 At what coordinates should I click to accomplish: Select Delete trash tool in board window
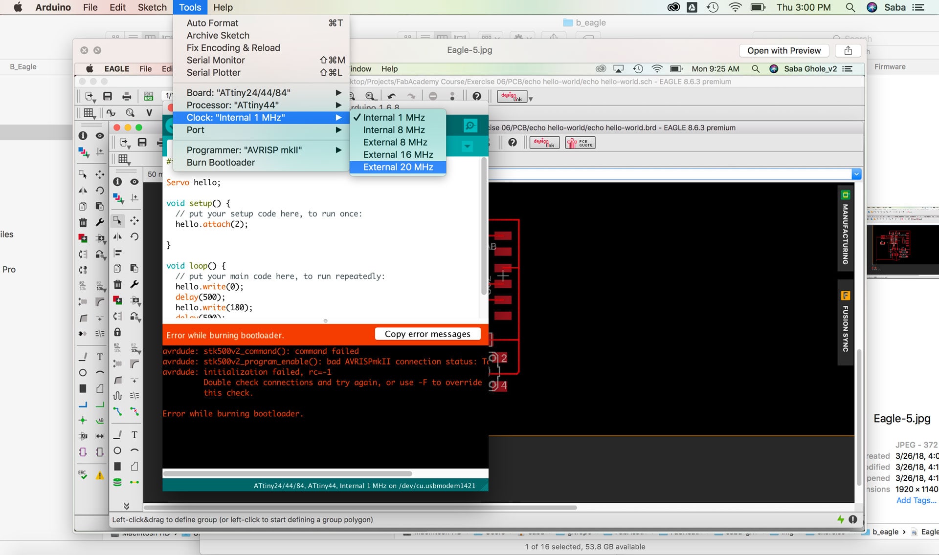tap(117, 284)
